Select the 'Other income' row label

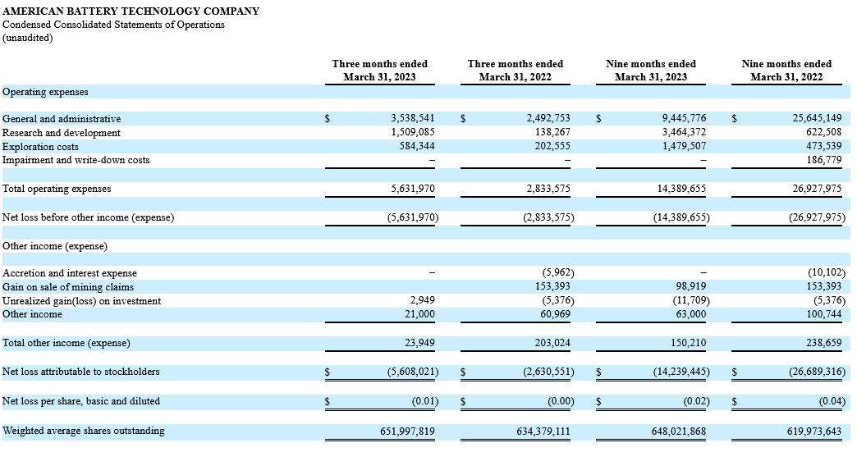[x=32, y=314]
